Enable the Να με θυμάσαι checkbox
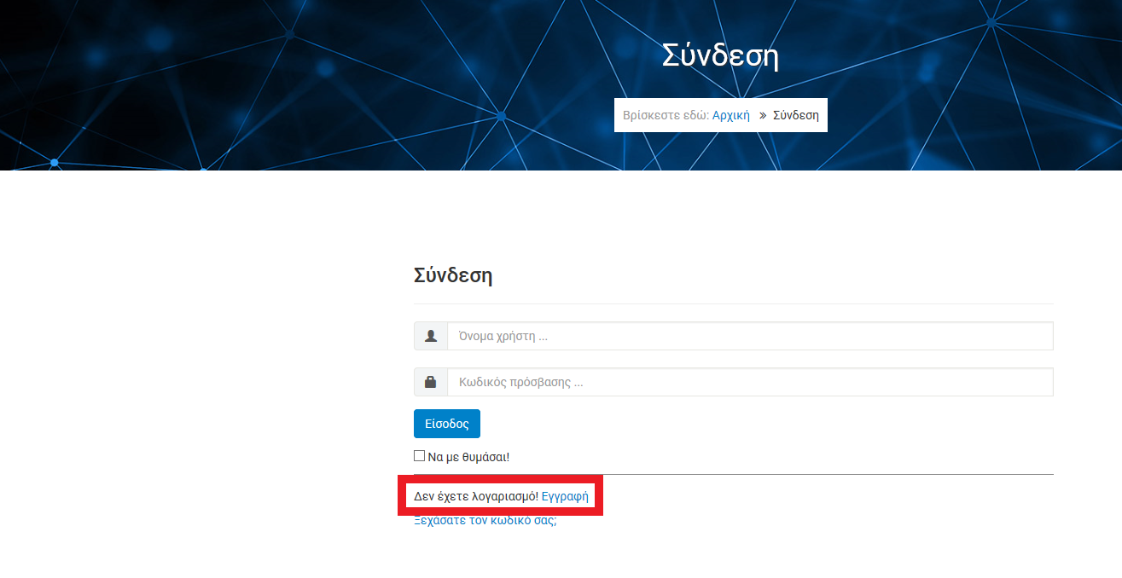The image size is (1122, 578). coord(419,456)
